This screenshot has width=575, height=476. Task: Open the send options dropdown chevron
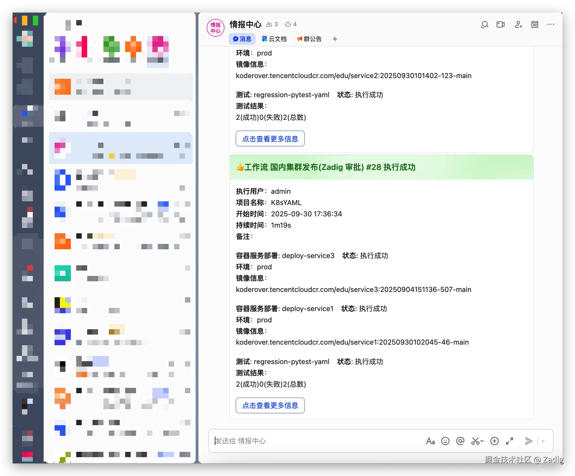point(543,441)
